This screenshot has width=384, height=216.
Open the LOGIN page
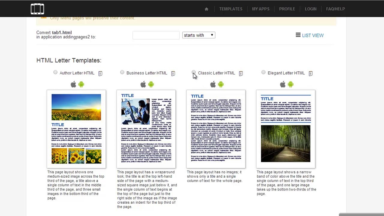(310, 9)
